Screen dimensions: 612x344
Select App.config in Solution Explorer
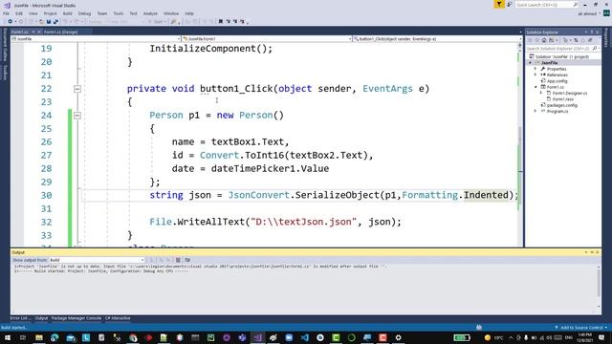[557, 80]
